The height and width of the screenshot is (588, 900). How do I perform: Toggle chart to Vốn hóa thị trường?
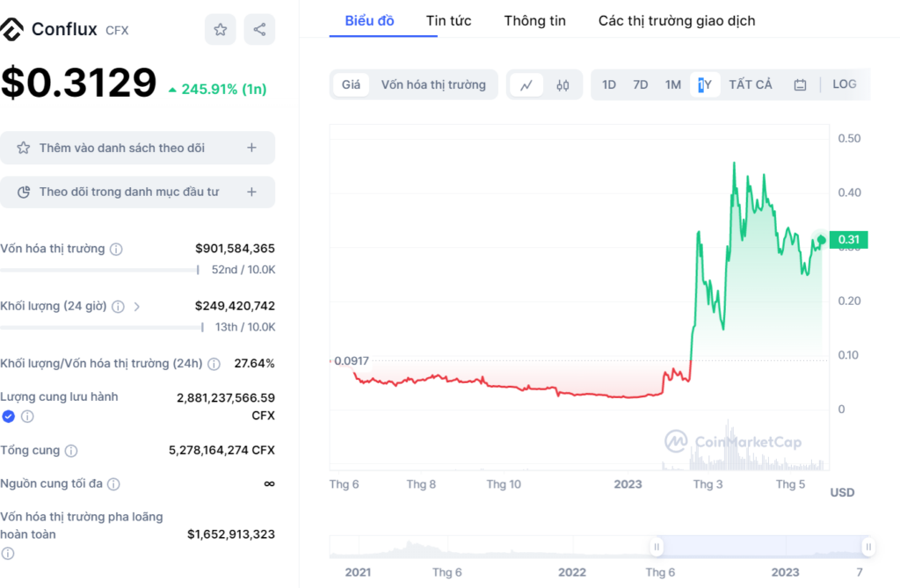pyautogui.click(x=433, y=84)
